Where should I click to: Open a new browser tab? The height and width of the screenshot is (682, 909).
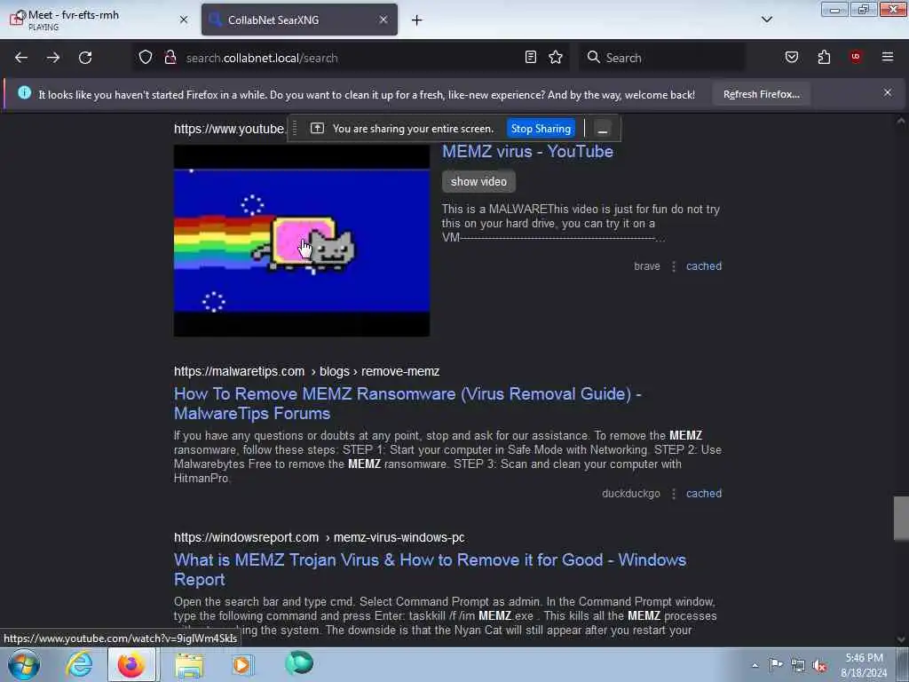pos(417,20)
